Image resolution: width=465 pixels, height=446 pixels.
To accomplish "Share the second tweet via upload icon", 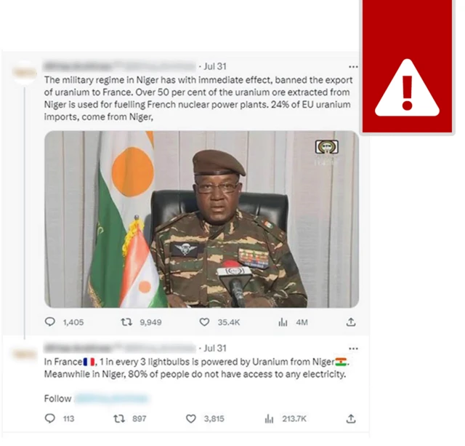I will (x=351, y=418).
